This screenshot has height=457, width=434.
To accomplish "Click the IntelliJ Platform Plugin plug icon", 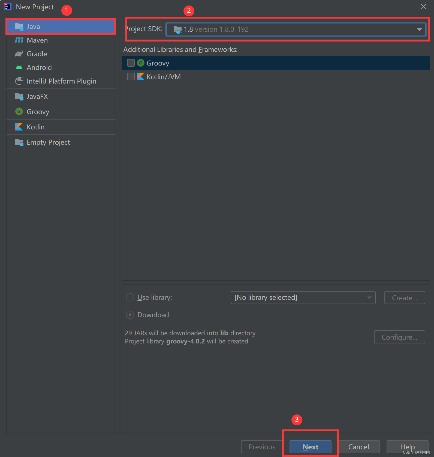I will 19,81.
